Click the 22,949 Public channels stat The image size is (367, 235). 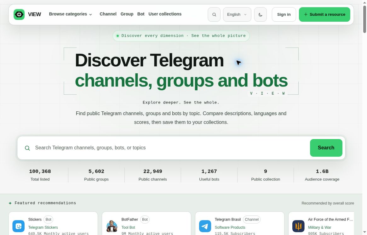(x=152, y=175)
